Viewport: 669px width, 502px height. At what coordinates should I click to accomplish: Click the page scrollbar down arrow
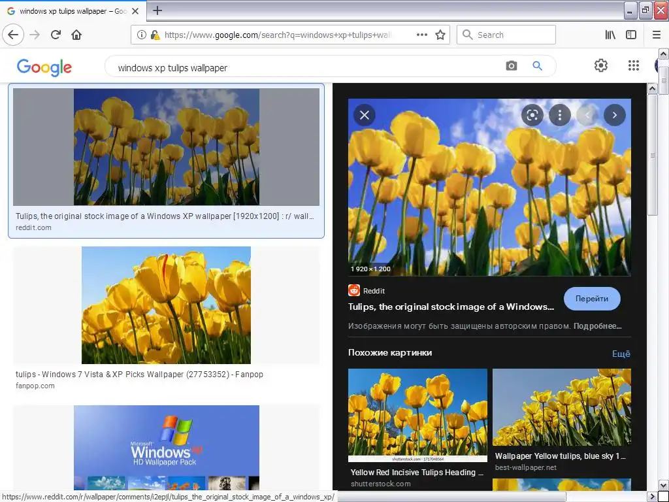click(x=664, y=486)
